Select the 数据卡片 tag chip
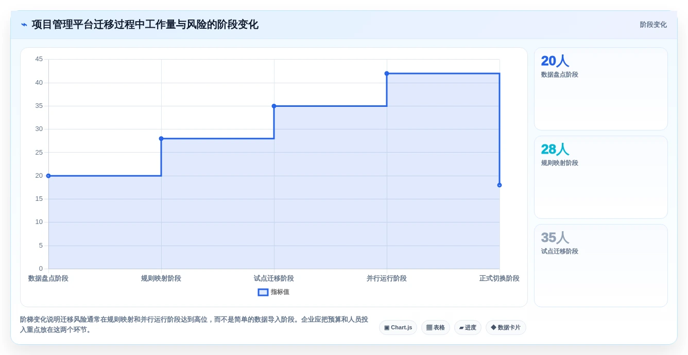 pos(506,328)
